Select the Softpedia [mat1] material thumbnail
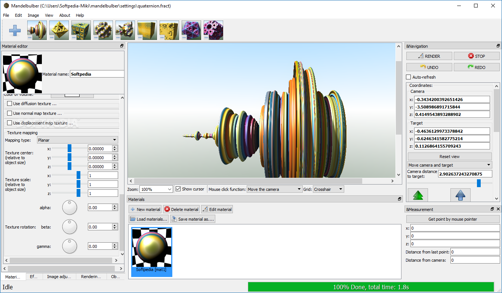This screenshot has height=293, width=502. click(152, 252)
